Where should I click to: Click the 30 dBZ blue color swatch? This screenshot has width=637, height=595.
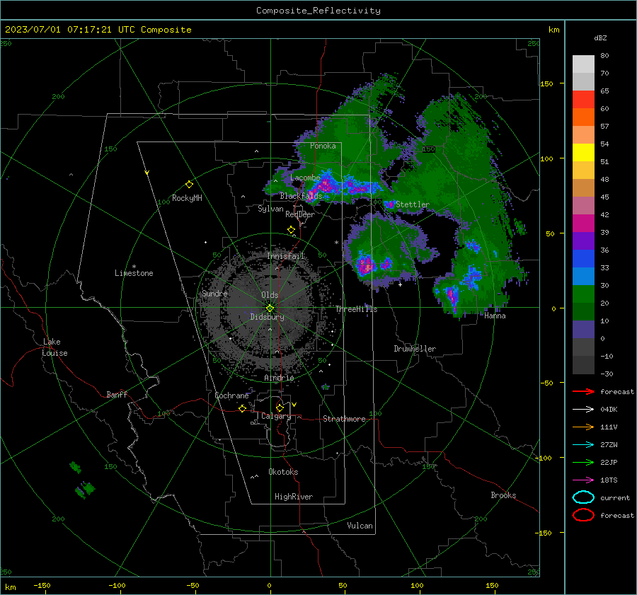583,276
